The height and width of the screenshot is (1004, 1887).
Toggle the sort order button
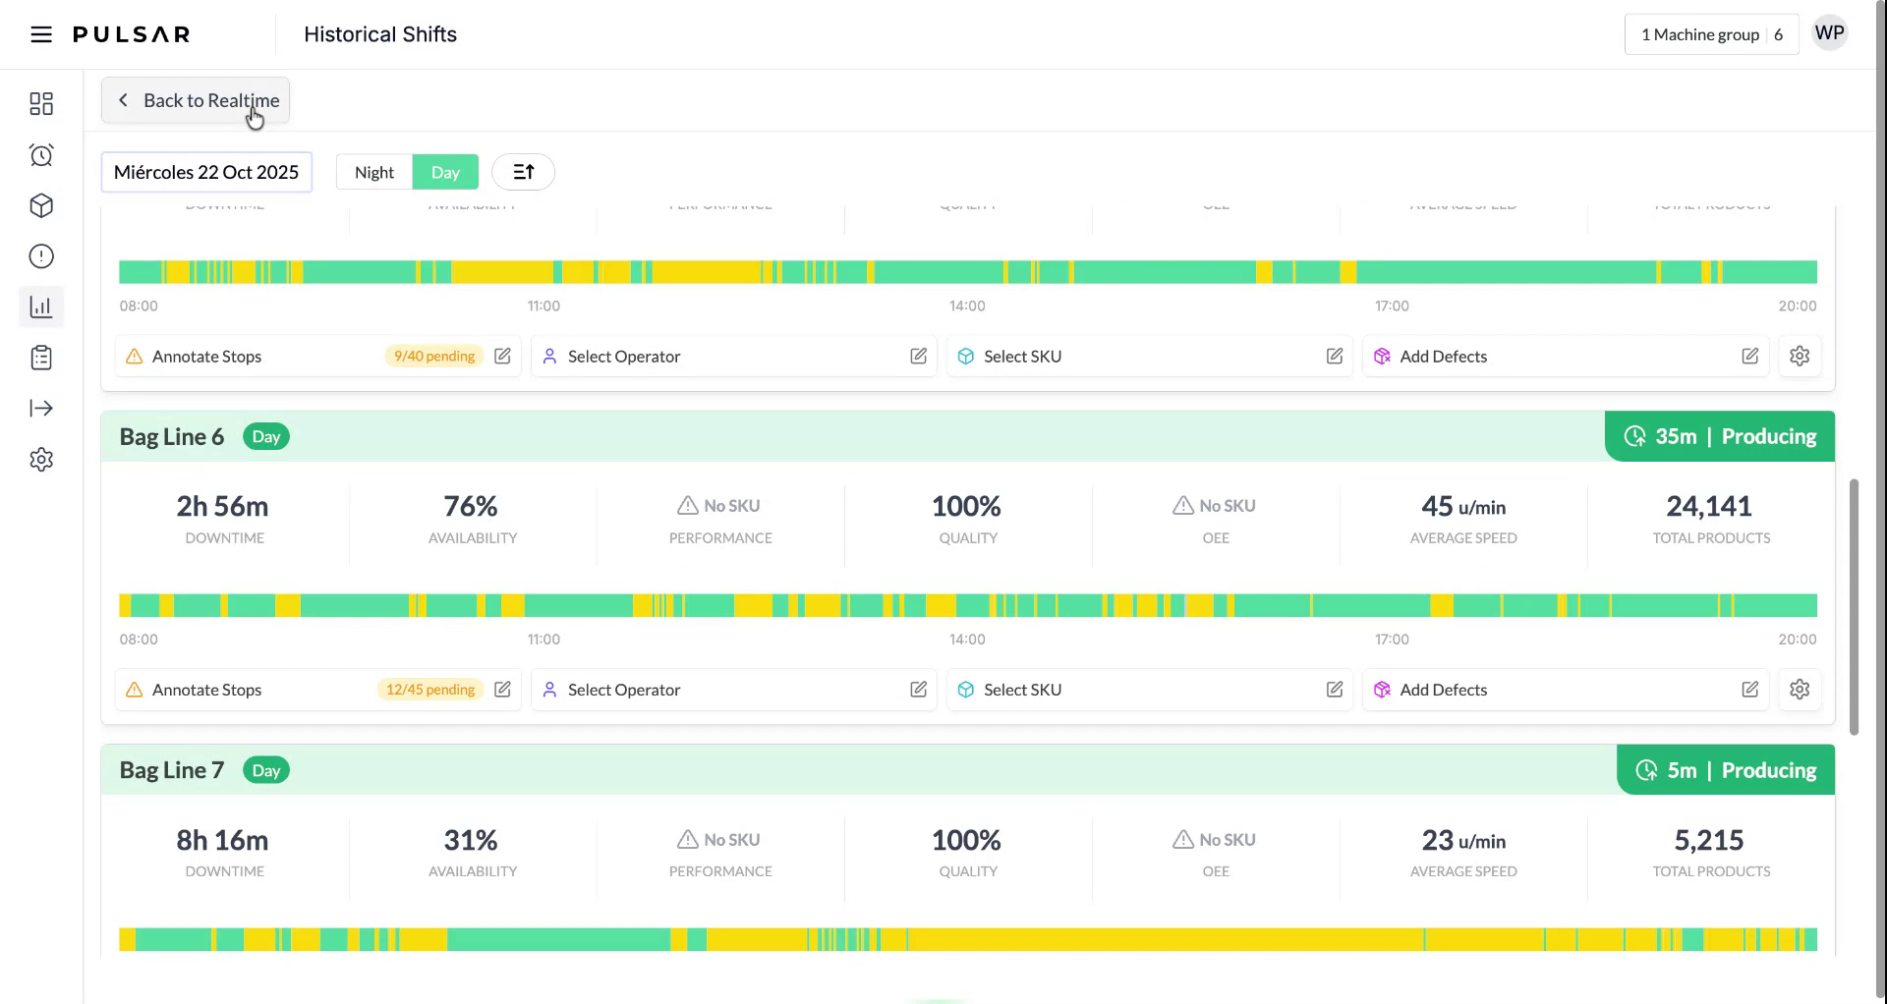point(523,173)
